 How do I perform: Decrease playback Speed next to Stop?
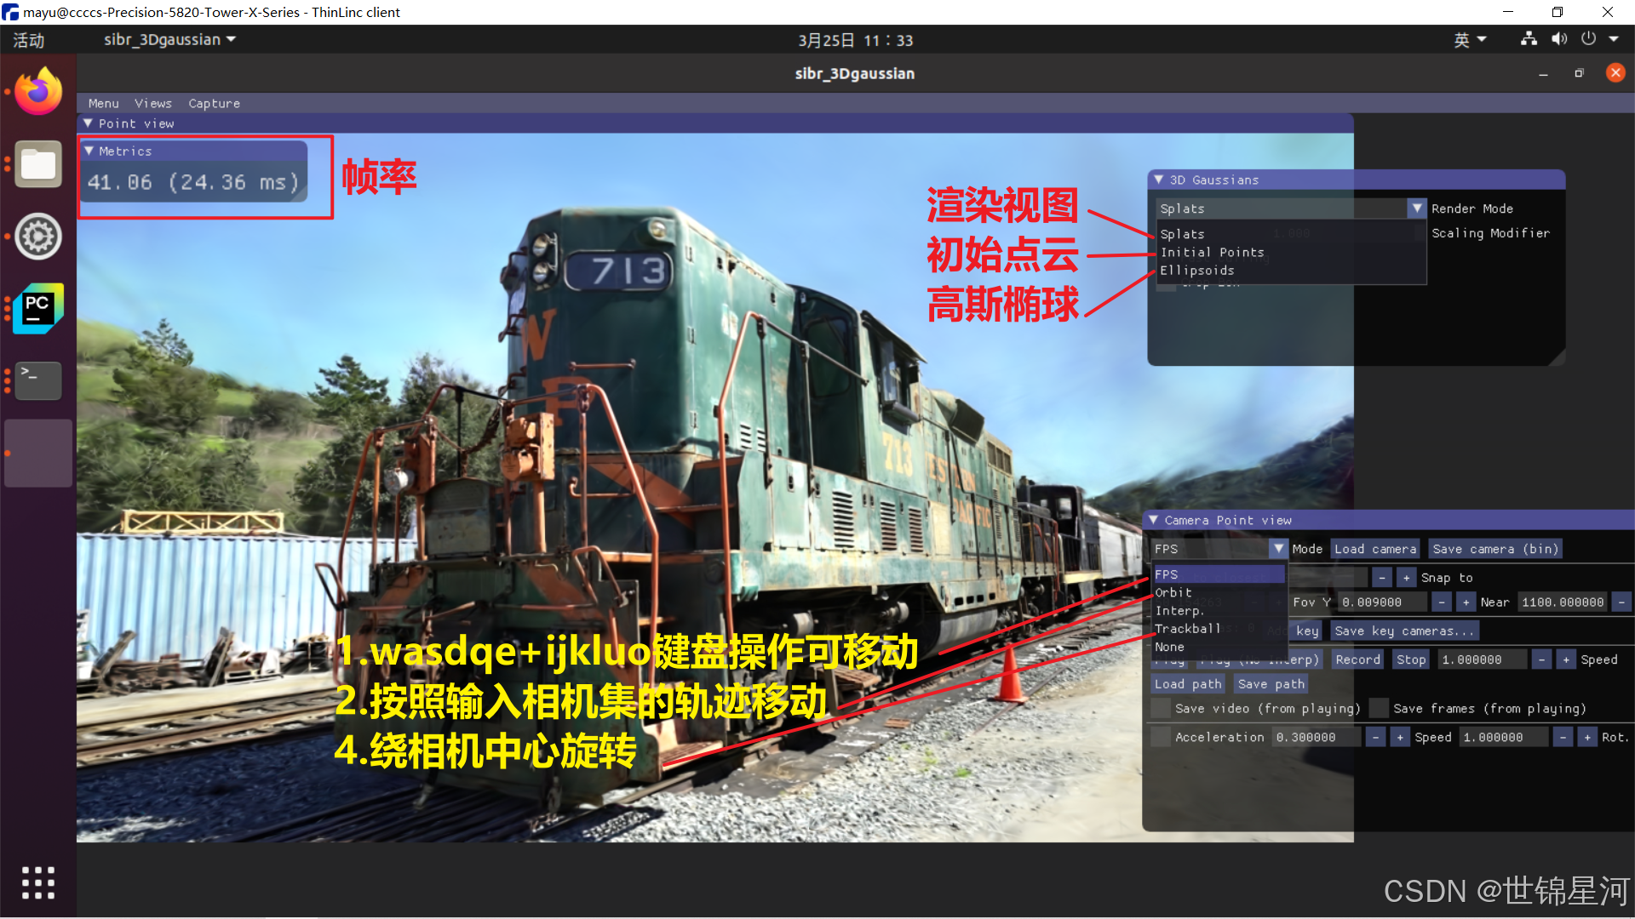pyautogui.click(x=1541, y=659)
